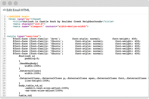Screen dimensions: 149x99
Task: Click font-weight: 400 on line 10
Action: click(x=125, y=39)
